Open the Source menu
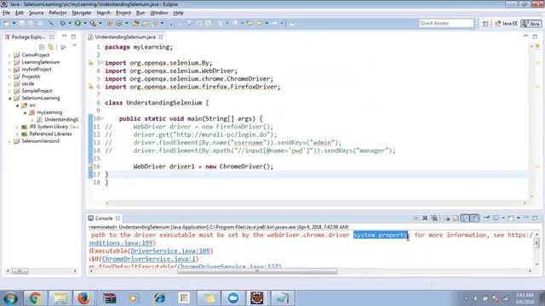Image resolution: width=545 pixels, height=306 pixels. point(36,13)
